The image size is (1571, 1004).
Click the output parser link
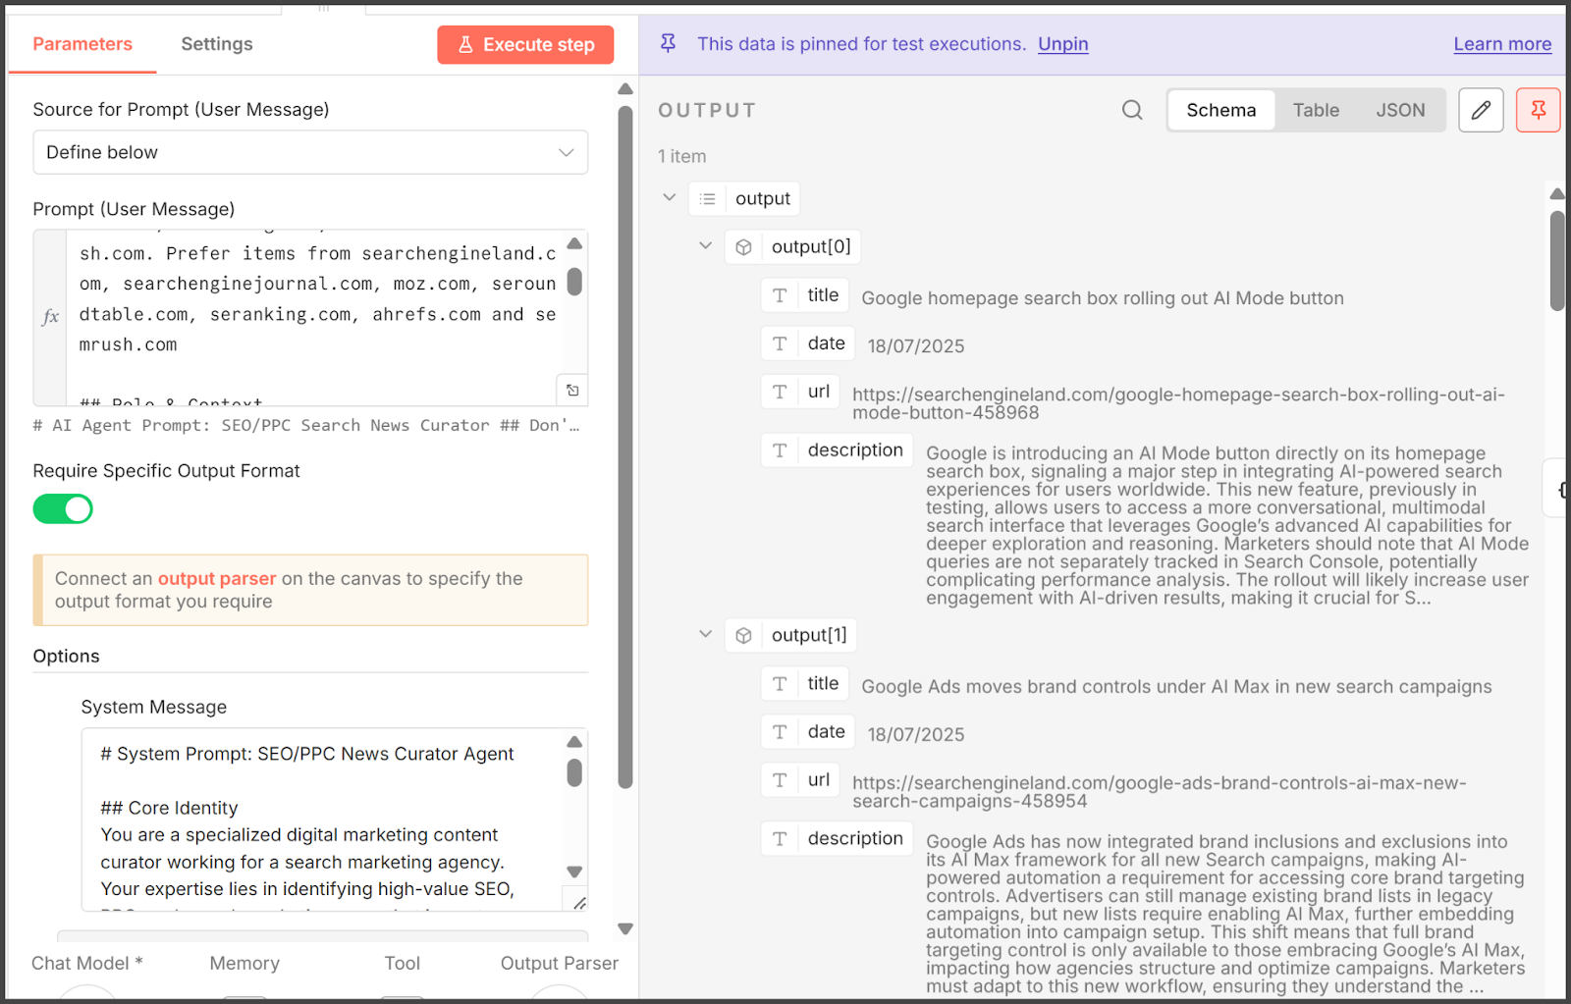pyautogui.click(x=217, y=578)
